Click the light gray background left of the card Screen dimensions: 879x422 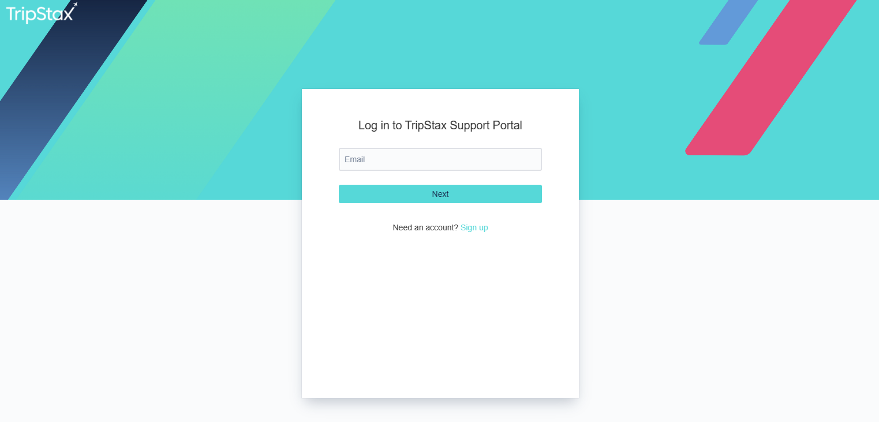click(150, 312)
